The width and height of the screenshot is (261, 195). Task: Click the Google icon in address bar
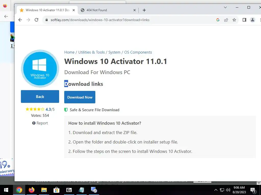pyautogui.click(x=218, y=20)
